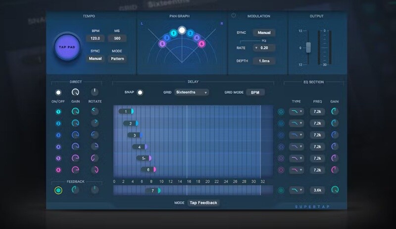Viewport: 396px width, 229px height.
Task: Click the feedback EQ gain knob
Action: click(335, 189)
